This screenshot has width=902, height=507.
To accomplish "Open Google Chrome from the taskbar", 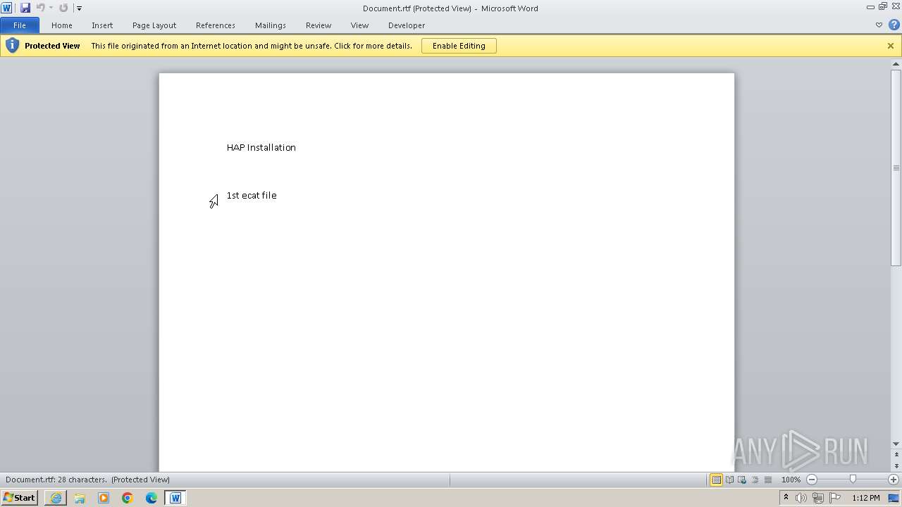I will 128,498.
